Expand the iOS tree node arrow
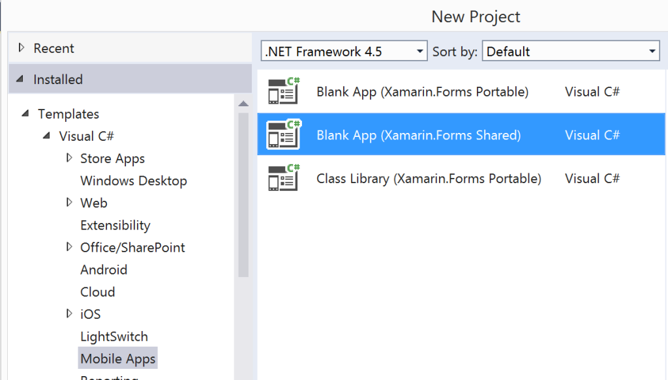Screen dimensions: 668x380 (x=69, y=314)
